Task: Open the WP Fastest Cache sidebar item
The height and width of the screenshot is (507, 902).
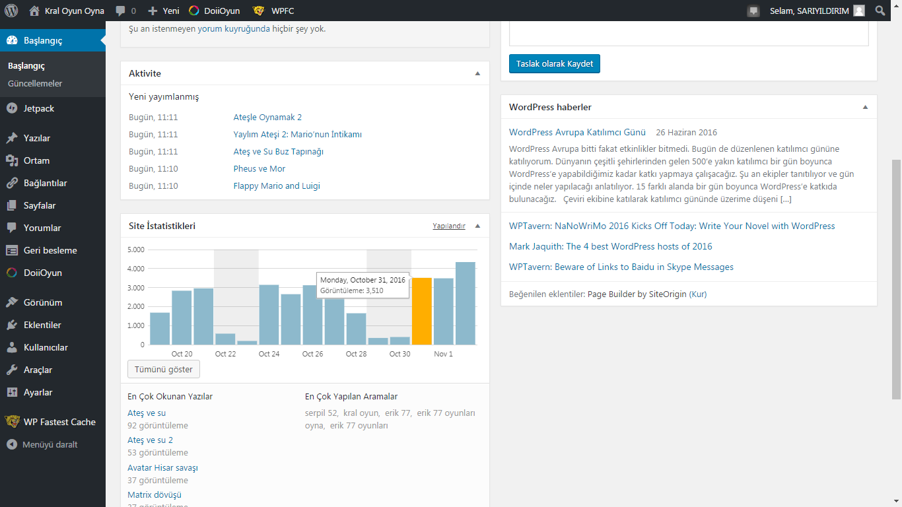Action: [x=53, y=422]
